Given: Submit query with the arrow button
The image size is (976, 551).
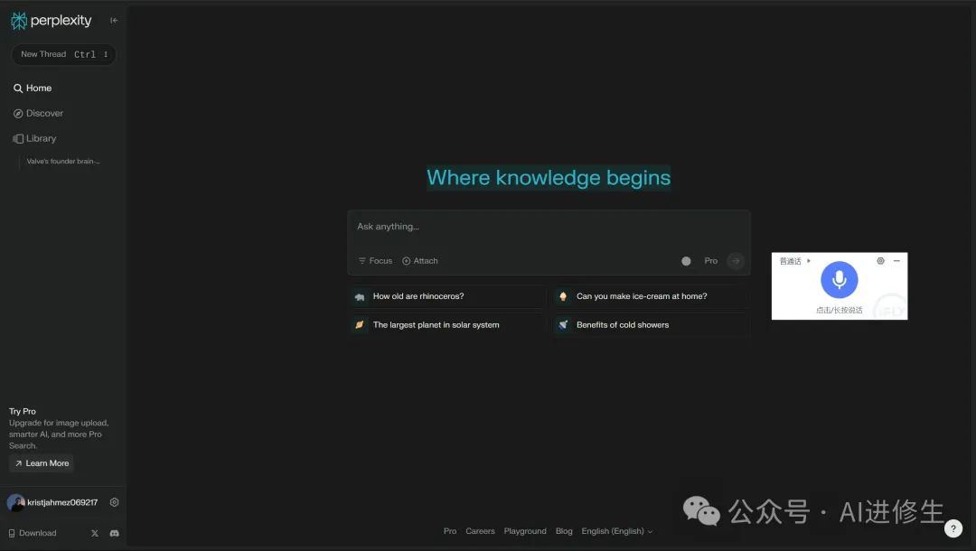Looking at the screenshot, I should coord(736,261).
